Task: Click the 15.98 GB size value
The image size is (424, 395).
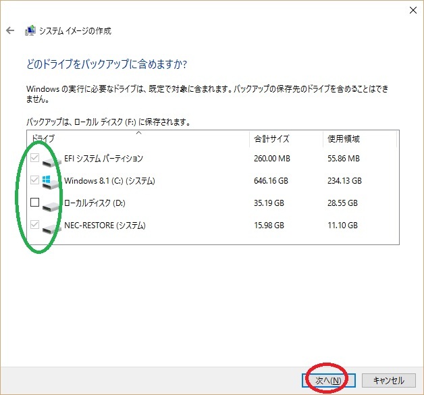Action: point(269,226)
